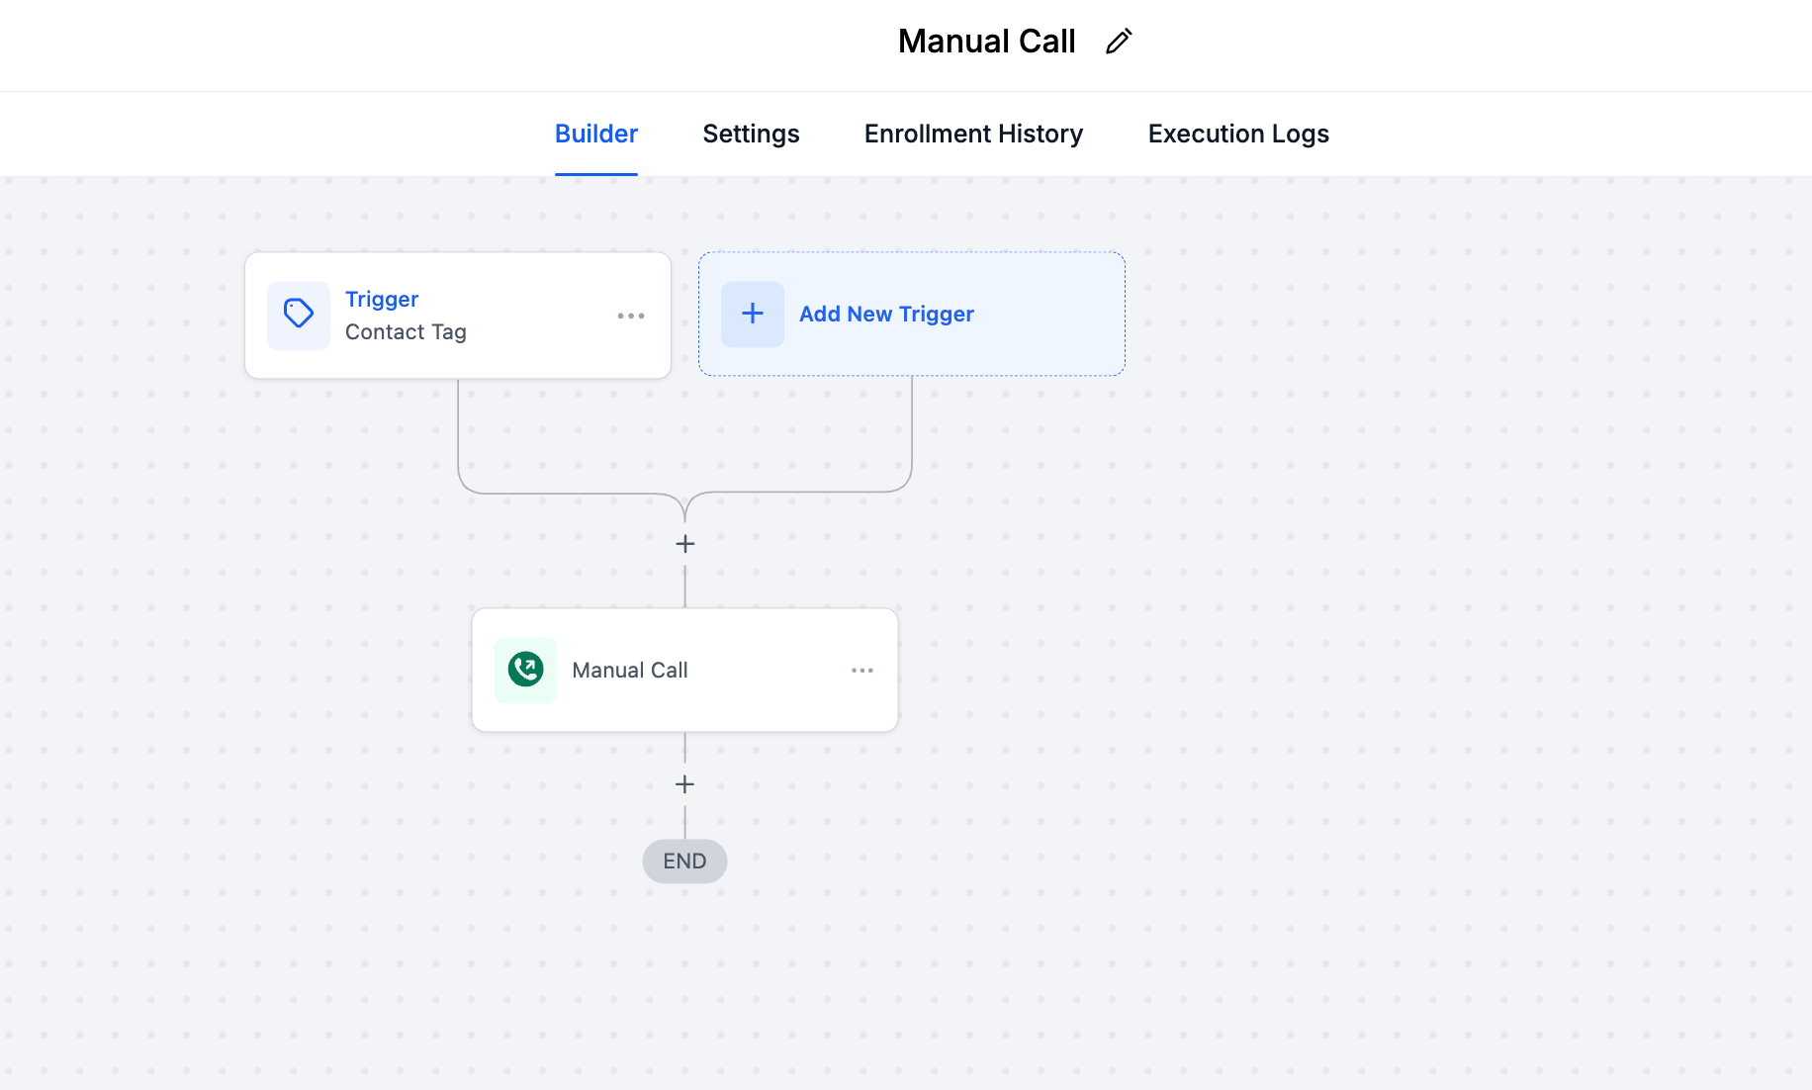View the Execution Logs tab
1812x1090 pixels.
[1238, 133]
